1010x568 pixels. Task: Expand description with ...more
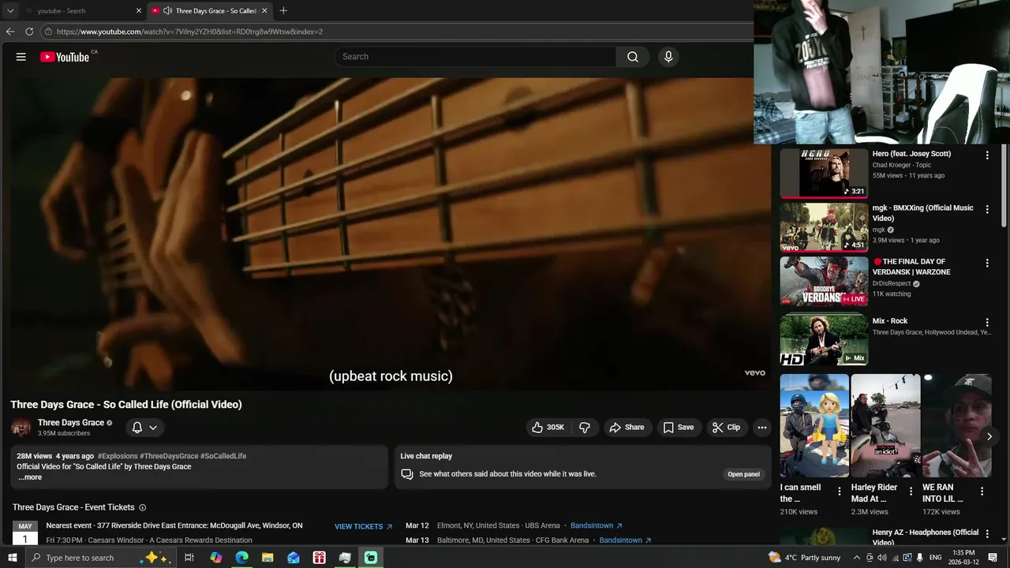pos(30,477)
